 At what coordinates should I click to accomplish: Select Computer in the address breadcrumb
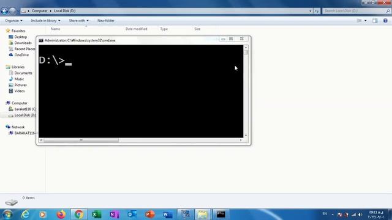pos(39,11)
